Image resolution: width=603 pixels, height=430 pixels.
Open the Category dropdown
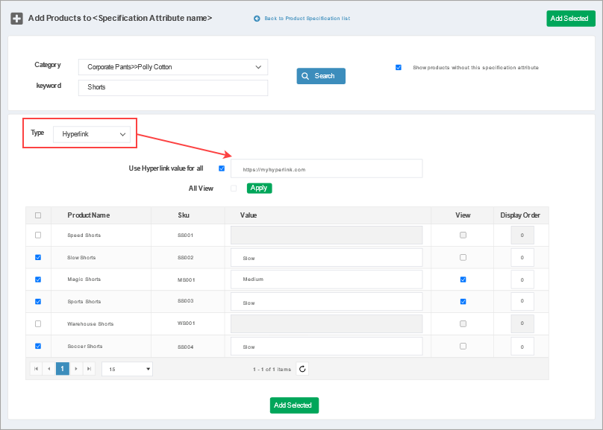pyautogui.click(x=172, y=67)
